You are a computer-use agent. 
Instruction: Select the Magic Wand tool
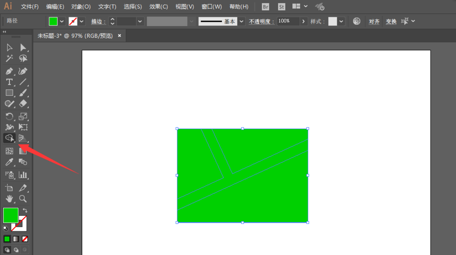point(9,59)
